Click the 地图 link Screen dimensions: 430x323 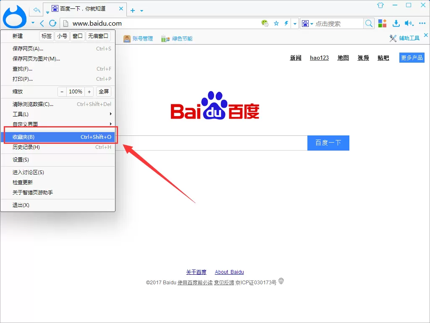pyautogui.click(x=343, y=58)
